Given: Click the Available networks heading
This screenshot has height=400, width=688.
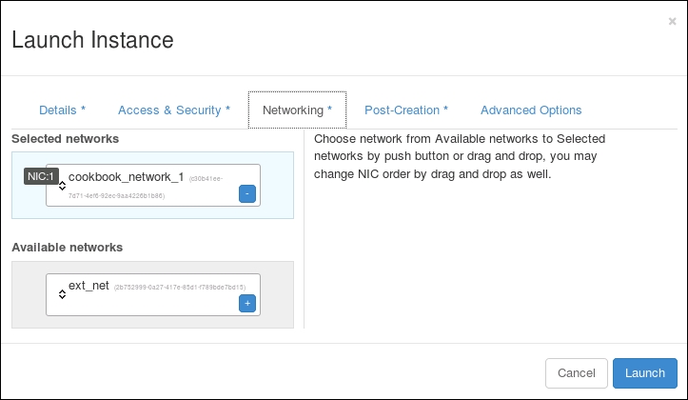Looking at the screenshot, I should [x=68, y=248].
